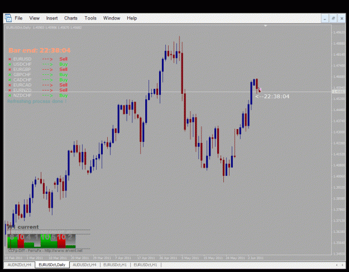The image size is (349, 272).
Task: Click the GBPCHF signal row label
Action: tap(22, 75)
